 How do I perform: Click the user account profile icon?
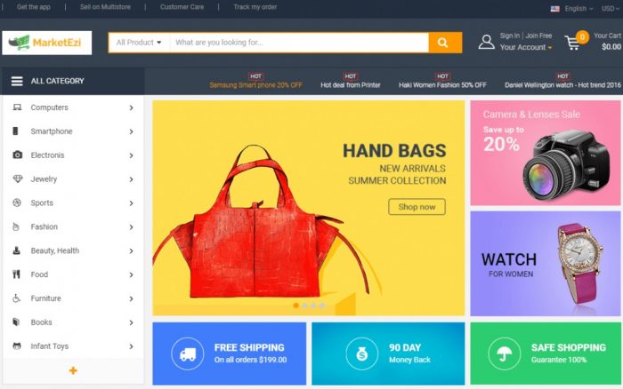(486, 42)
